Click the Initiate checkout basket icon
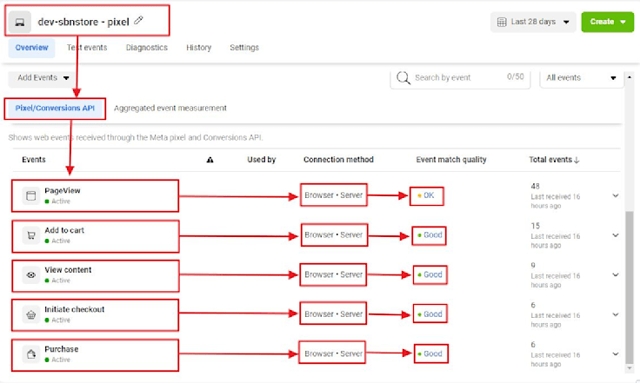The image size is (640, 383). [x=31, y=314]
